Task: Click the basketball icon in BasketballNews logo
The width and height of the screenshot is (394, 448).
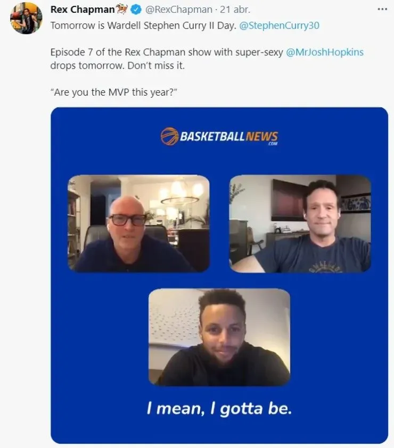Action: coord(169,136)
